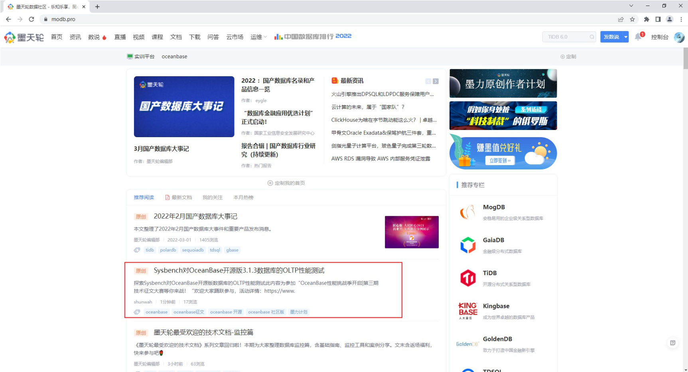Open the 国产数据库大事记 featured image

click(x=184, y=107)
